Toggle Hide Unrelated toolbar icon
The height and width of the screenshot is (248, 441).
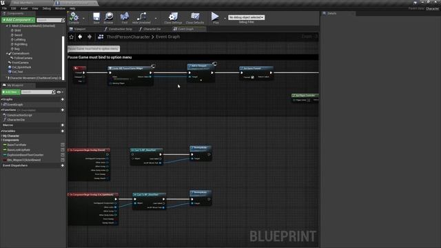141,17
